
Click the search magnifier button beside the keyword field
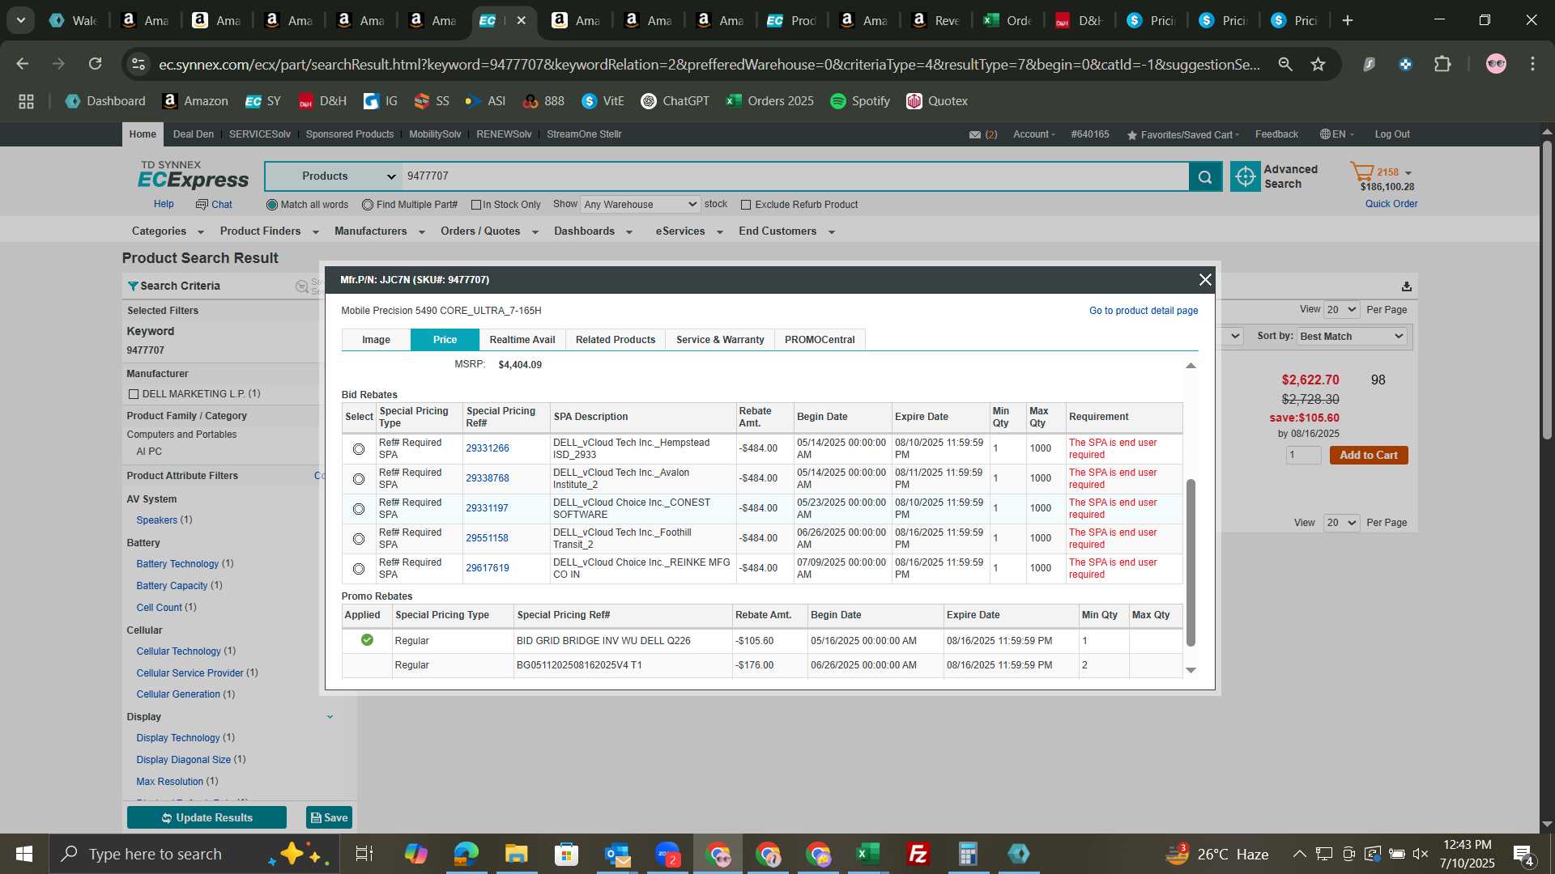(x=1205, y=176)
